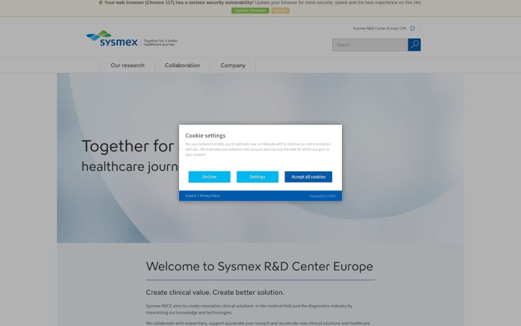Open the Imprint link
Screen dimensions: 521x326
190,196
